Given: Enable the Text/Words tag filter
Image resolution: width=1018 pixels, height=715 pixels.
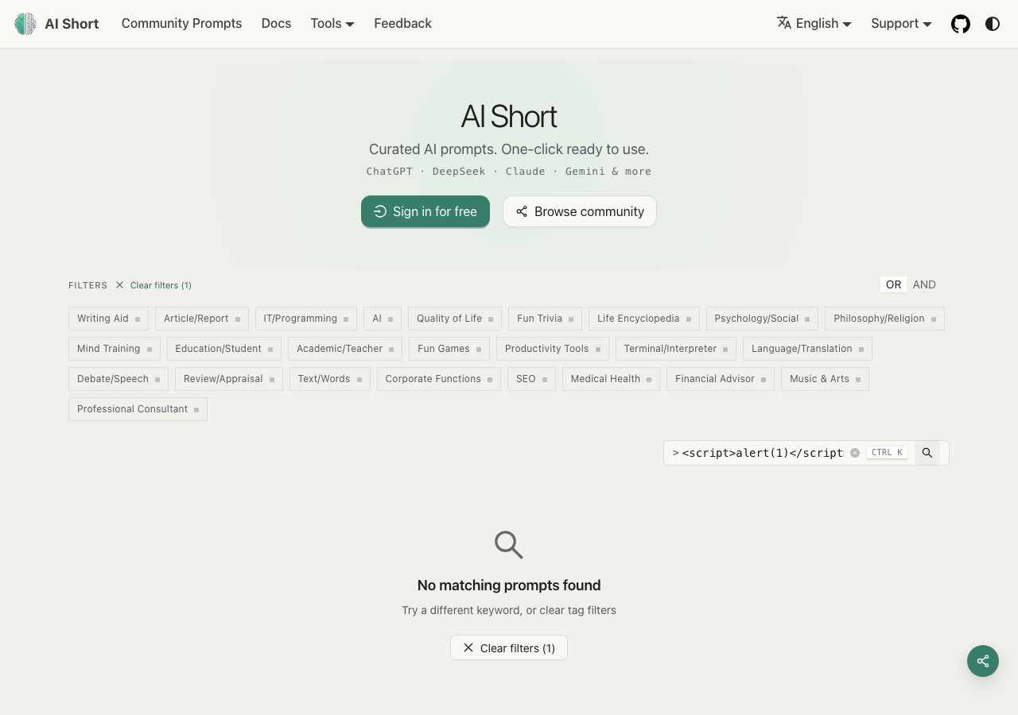Looking at the screenshot, I should pyautogui.click(x=330, y=379).
